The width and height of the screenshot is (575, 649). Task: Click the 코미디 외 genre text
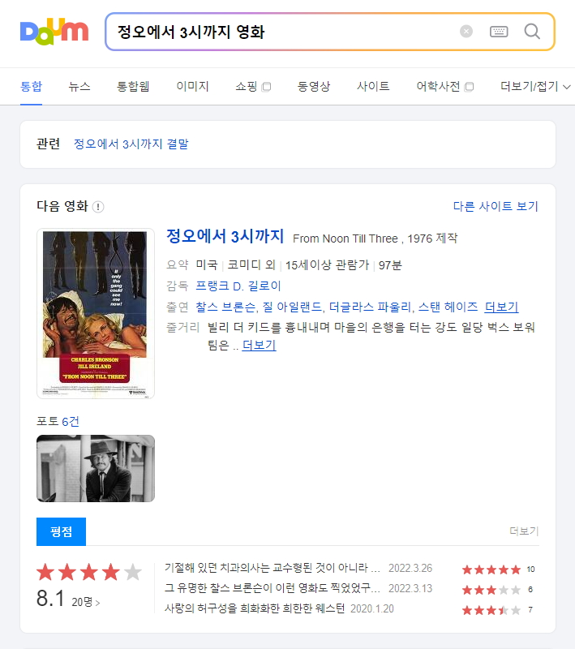click(251, 265)
